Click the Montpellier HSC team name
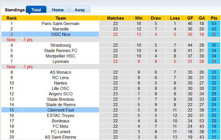The height and width of the screenshot is (140, 221). (x=61, y=56)
